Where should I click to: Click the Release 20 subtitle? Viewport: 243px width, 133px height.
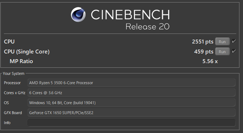[x=148, y=26]
